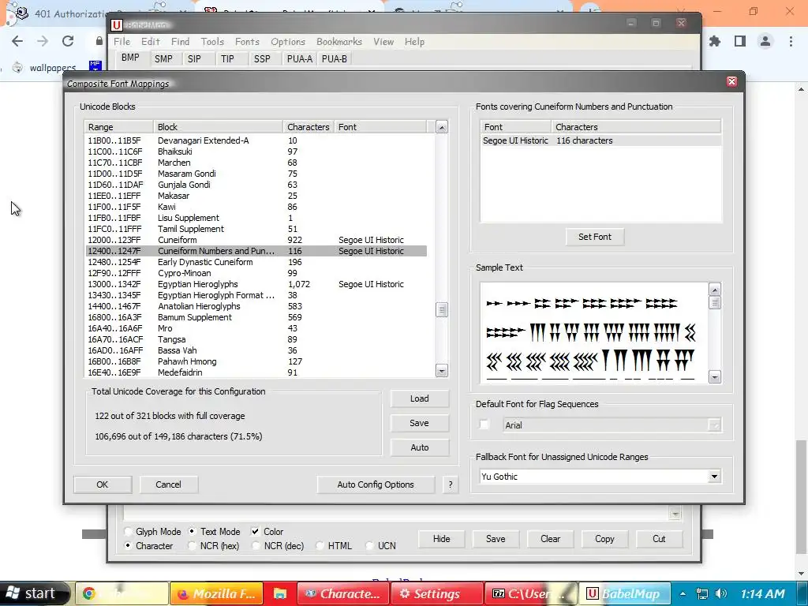Open the browser three-dot menu
Image resolution: width=808 pixels, height=606 pixels.
pos(791,41)
